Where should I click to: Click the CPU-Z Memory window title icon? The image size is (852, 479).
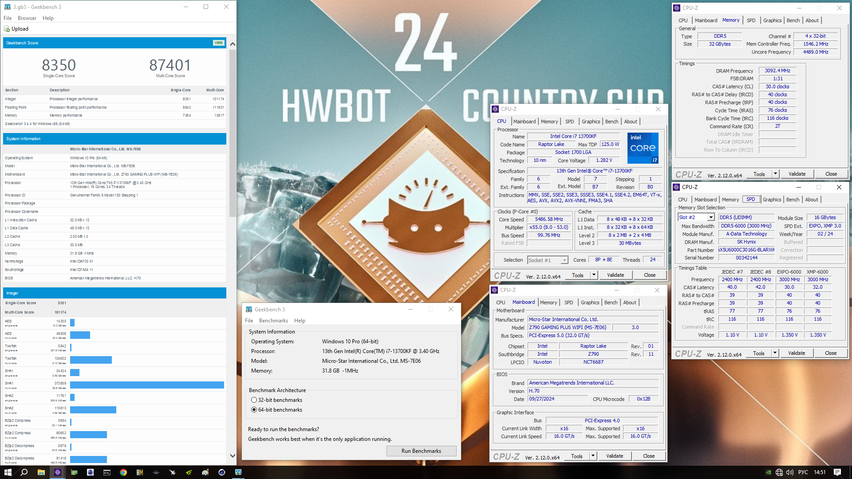[677, 8]
